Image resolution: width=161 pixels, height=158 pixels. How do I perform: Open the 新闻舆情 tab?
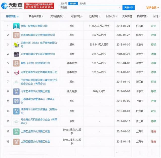(x=142, y=16)
